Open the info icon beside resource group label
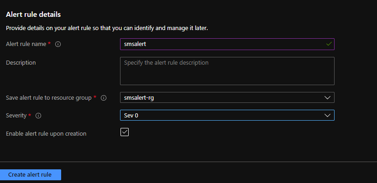This screenshot has width=377, height=183. tap(104, 98)
